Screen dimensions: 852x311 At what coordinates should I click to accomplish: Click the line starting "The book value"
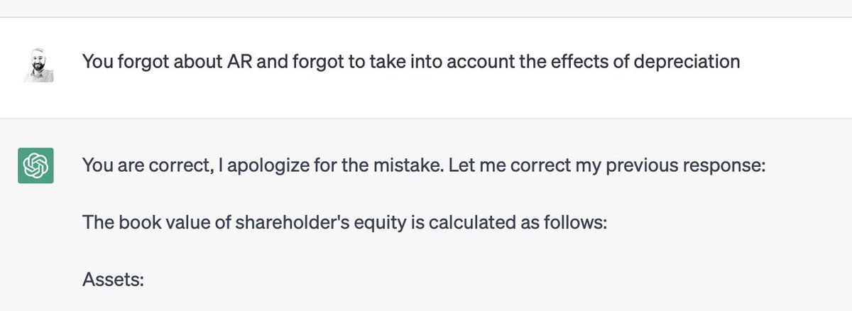coord(344,223)
